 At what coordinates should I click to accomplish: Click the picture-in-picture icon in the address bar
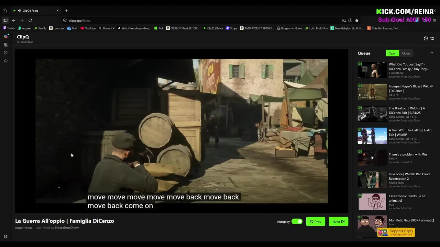point(344,21)
